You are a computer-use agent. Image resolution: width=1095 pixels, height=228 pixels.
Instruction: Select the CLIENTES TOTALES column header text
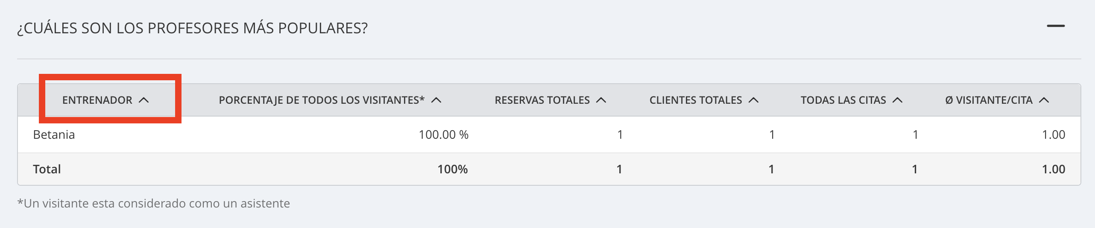coord(696,100)
